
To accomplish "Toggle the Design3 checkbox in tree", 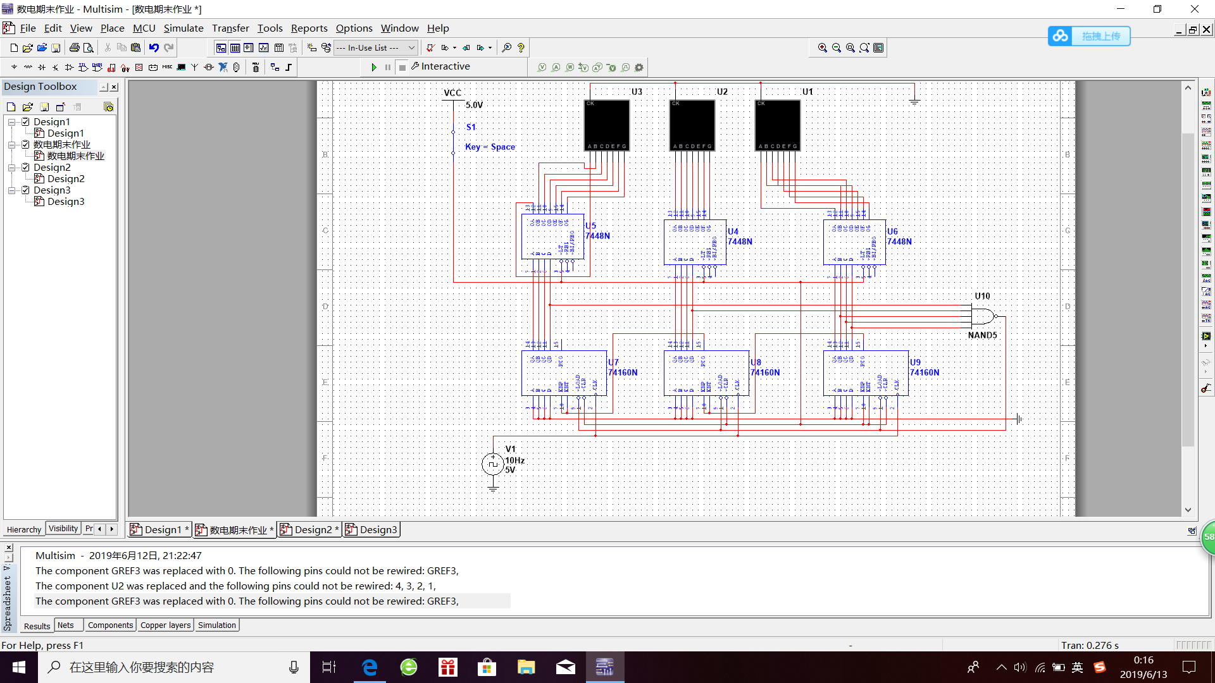I will coord(25,190).
